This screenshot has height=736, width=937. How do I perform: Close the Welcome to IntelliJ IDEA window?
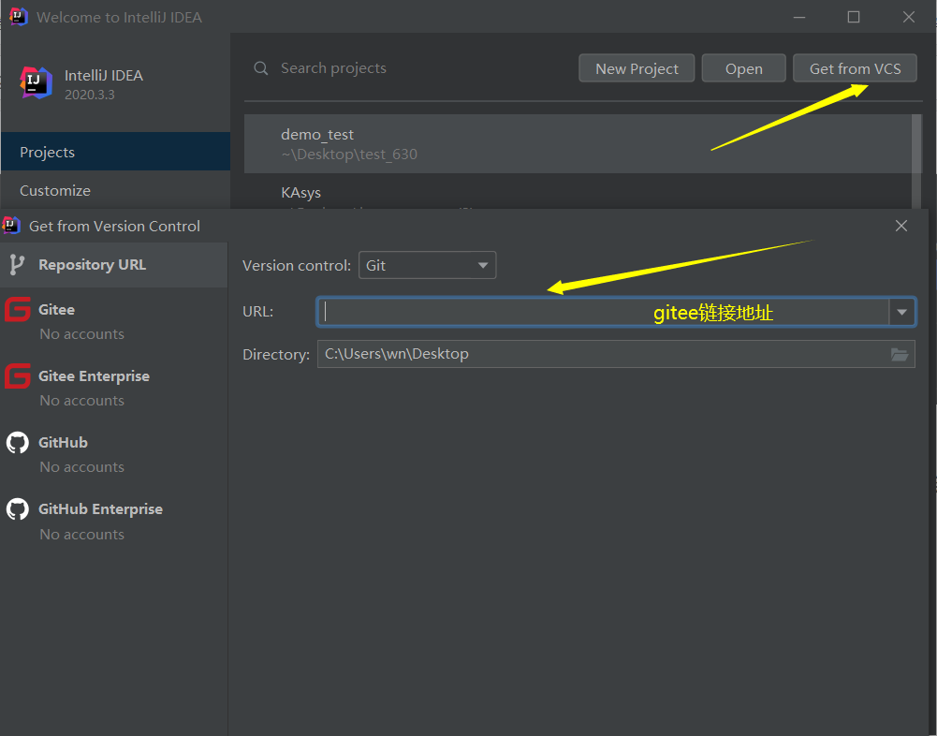(908, 17)
